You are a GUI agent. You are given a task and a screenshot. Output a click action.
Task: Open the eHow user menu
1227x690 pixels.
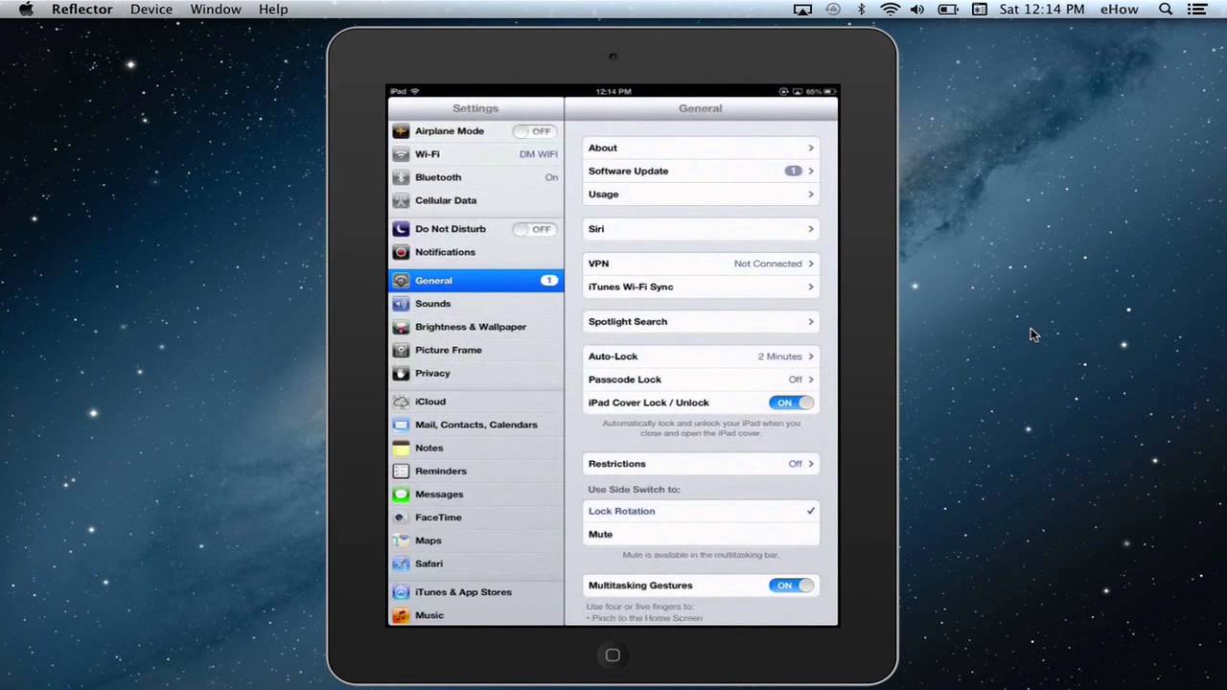(1120, 9)
